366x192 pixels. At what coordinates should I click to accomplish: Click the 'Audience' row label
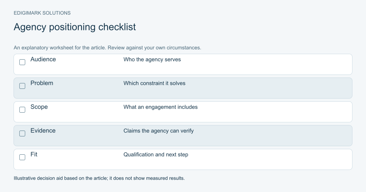[x=43, y=59]
